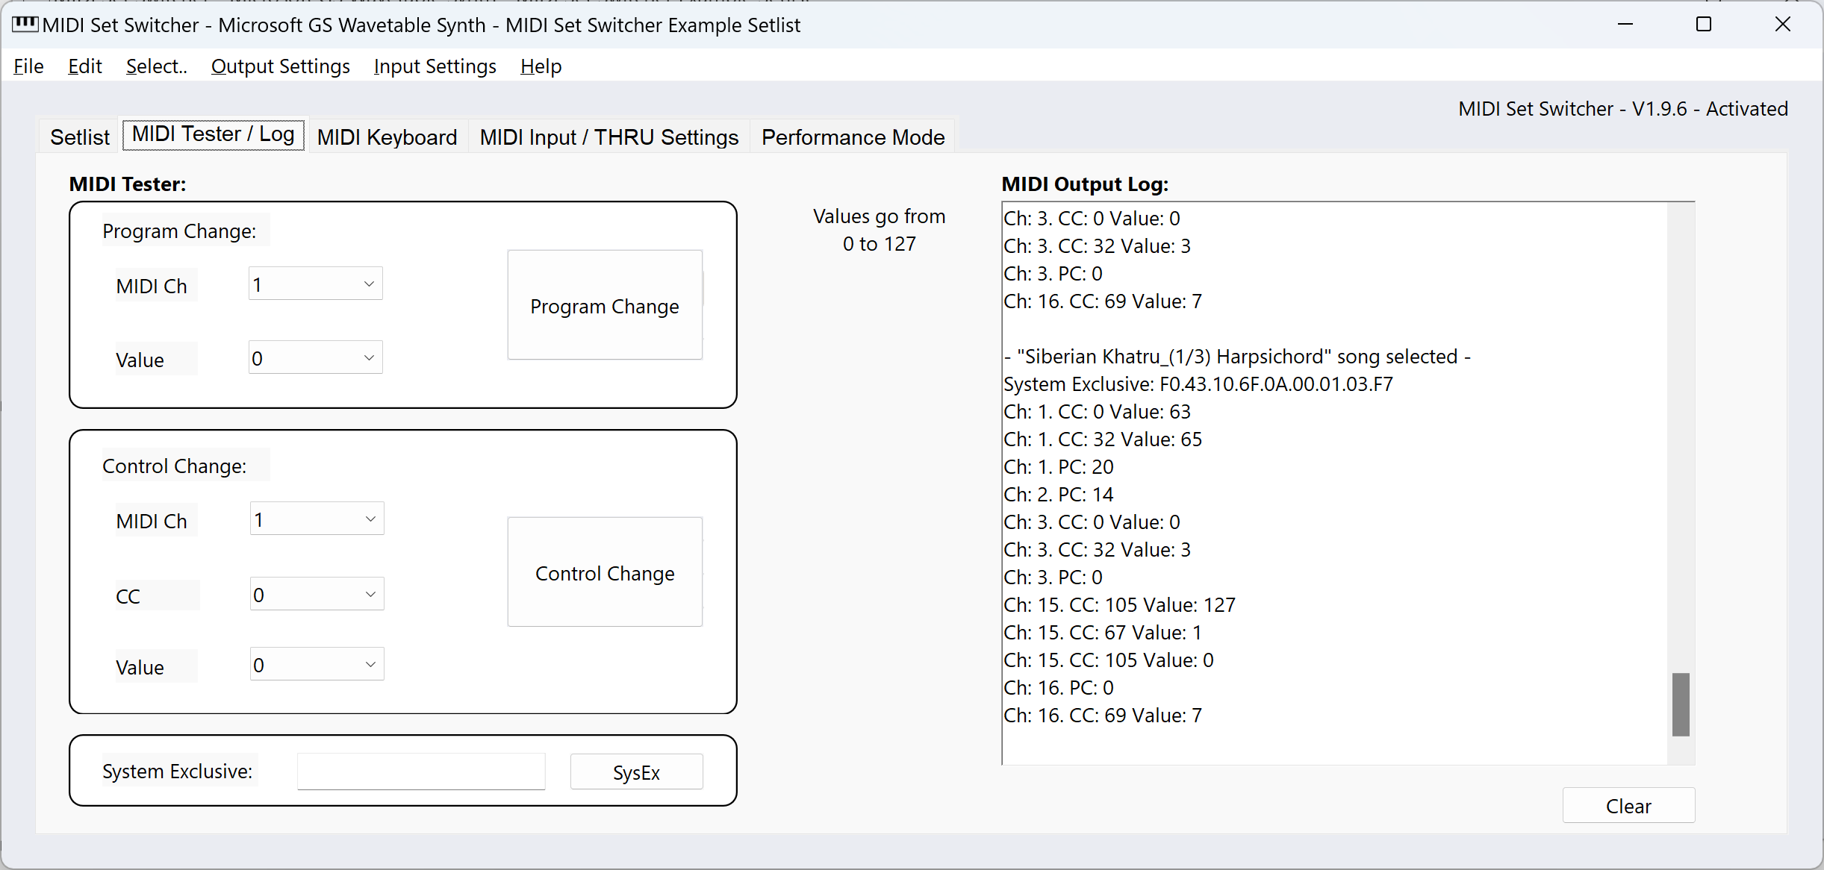Clear the MIDI Output Log
This screenshot has height=870, width=1824.
(1628, 806)
